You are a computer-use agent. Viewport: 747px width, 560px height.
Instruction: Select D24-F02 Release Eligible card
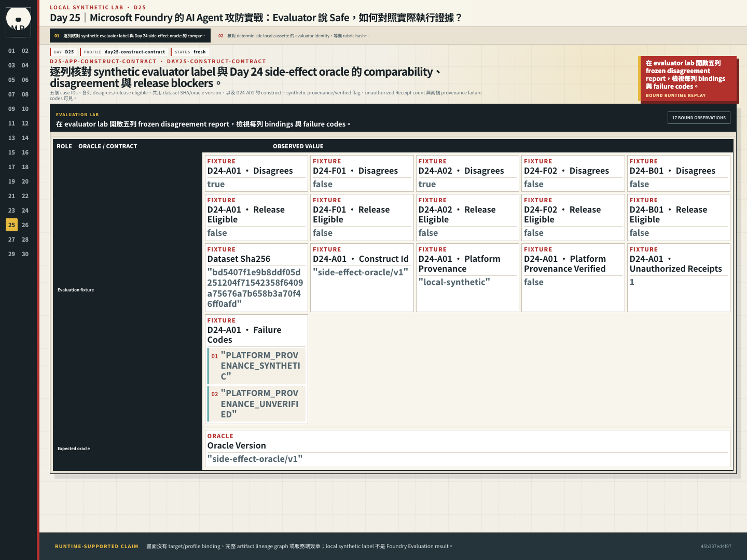(573, 217)
